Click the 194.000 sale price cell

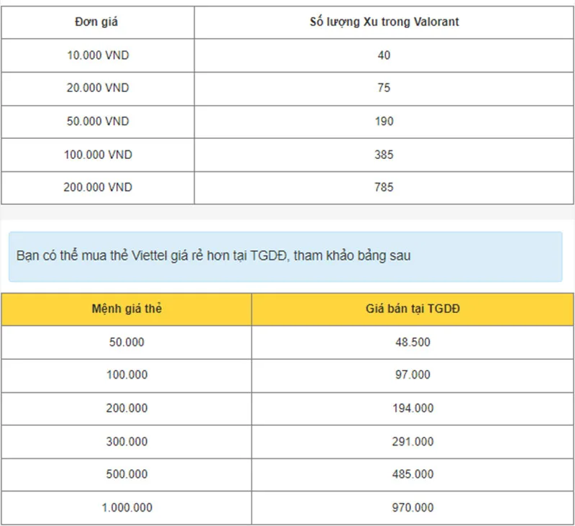tap(413, 409)
